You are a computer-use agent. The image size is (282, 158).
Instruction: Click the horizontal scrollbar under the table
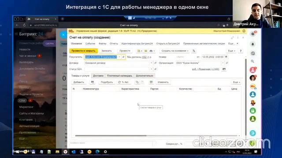pyautogui.click(x=111, y=136)
